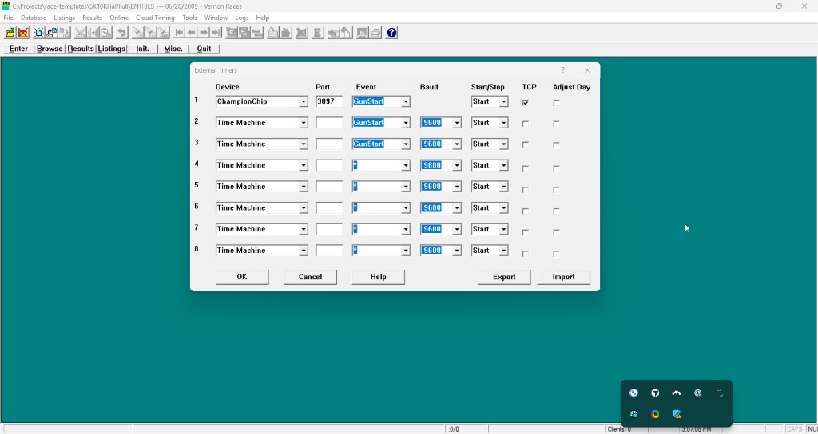This screenshot has width=818, height=434.
Task: Click the next record right-arrow icon
Action: 204,33
